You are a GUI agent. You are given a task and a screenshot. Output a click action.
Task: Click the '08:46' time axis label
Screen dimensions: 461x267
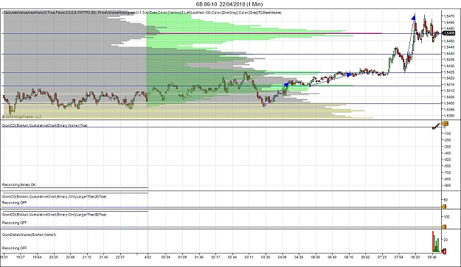tap(432, 257)
